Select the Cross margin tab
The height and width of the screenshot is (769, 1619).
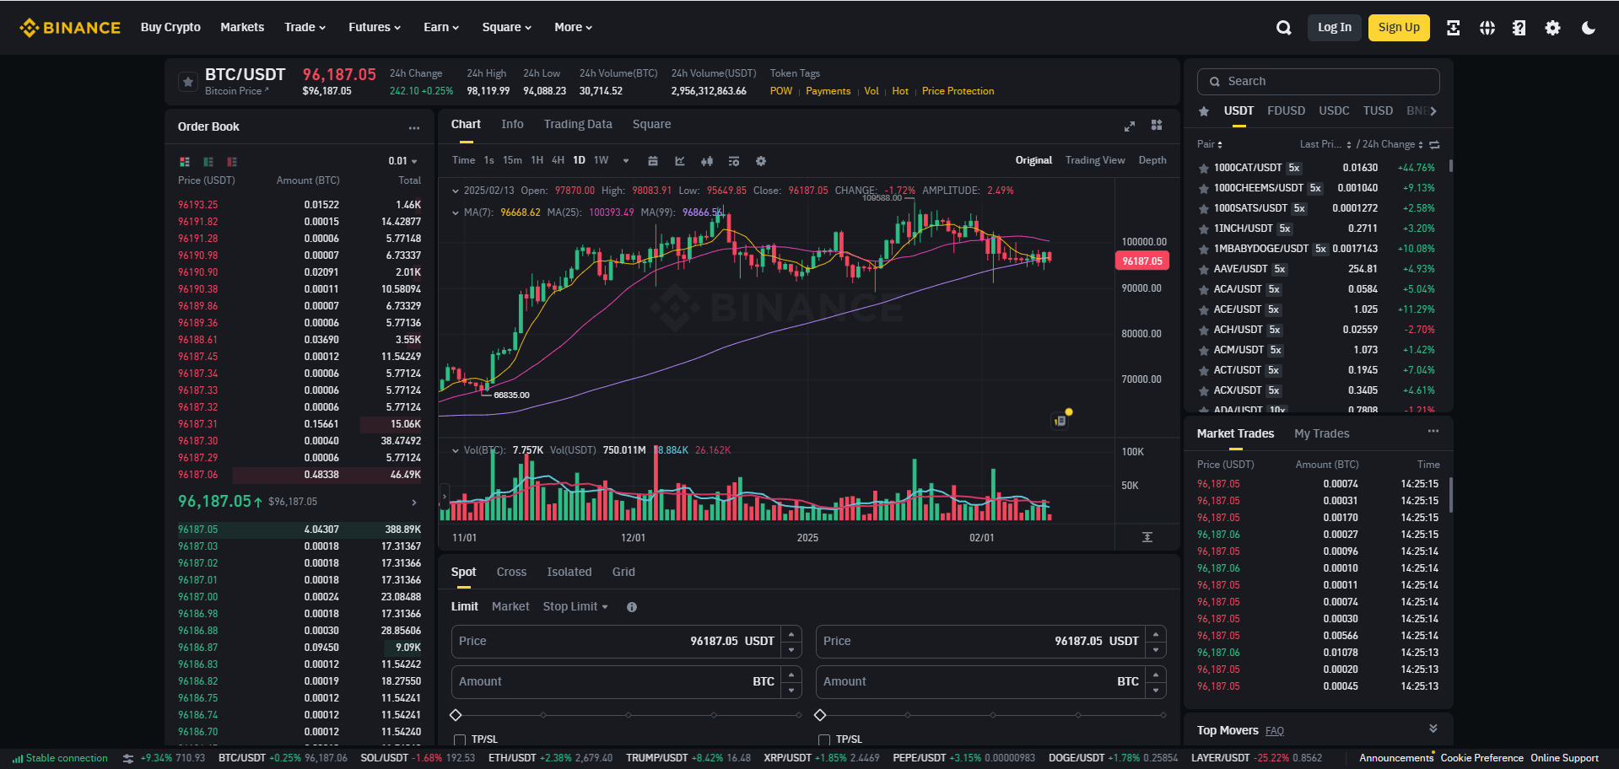(x=511, y=572)
